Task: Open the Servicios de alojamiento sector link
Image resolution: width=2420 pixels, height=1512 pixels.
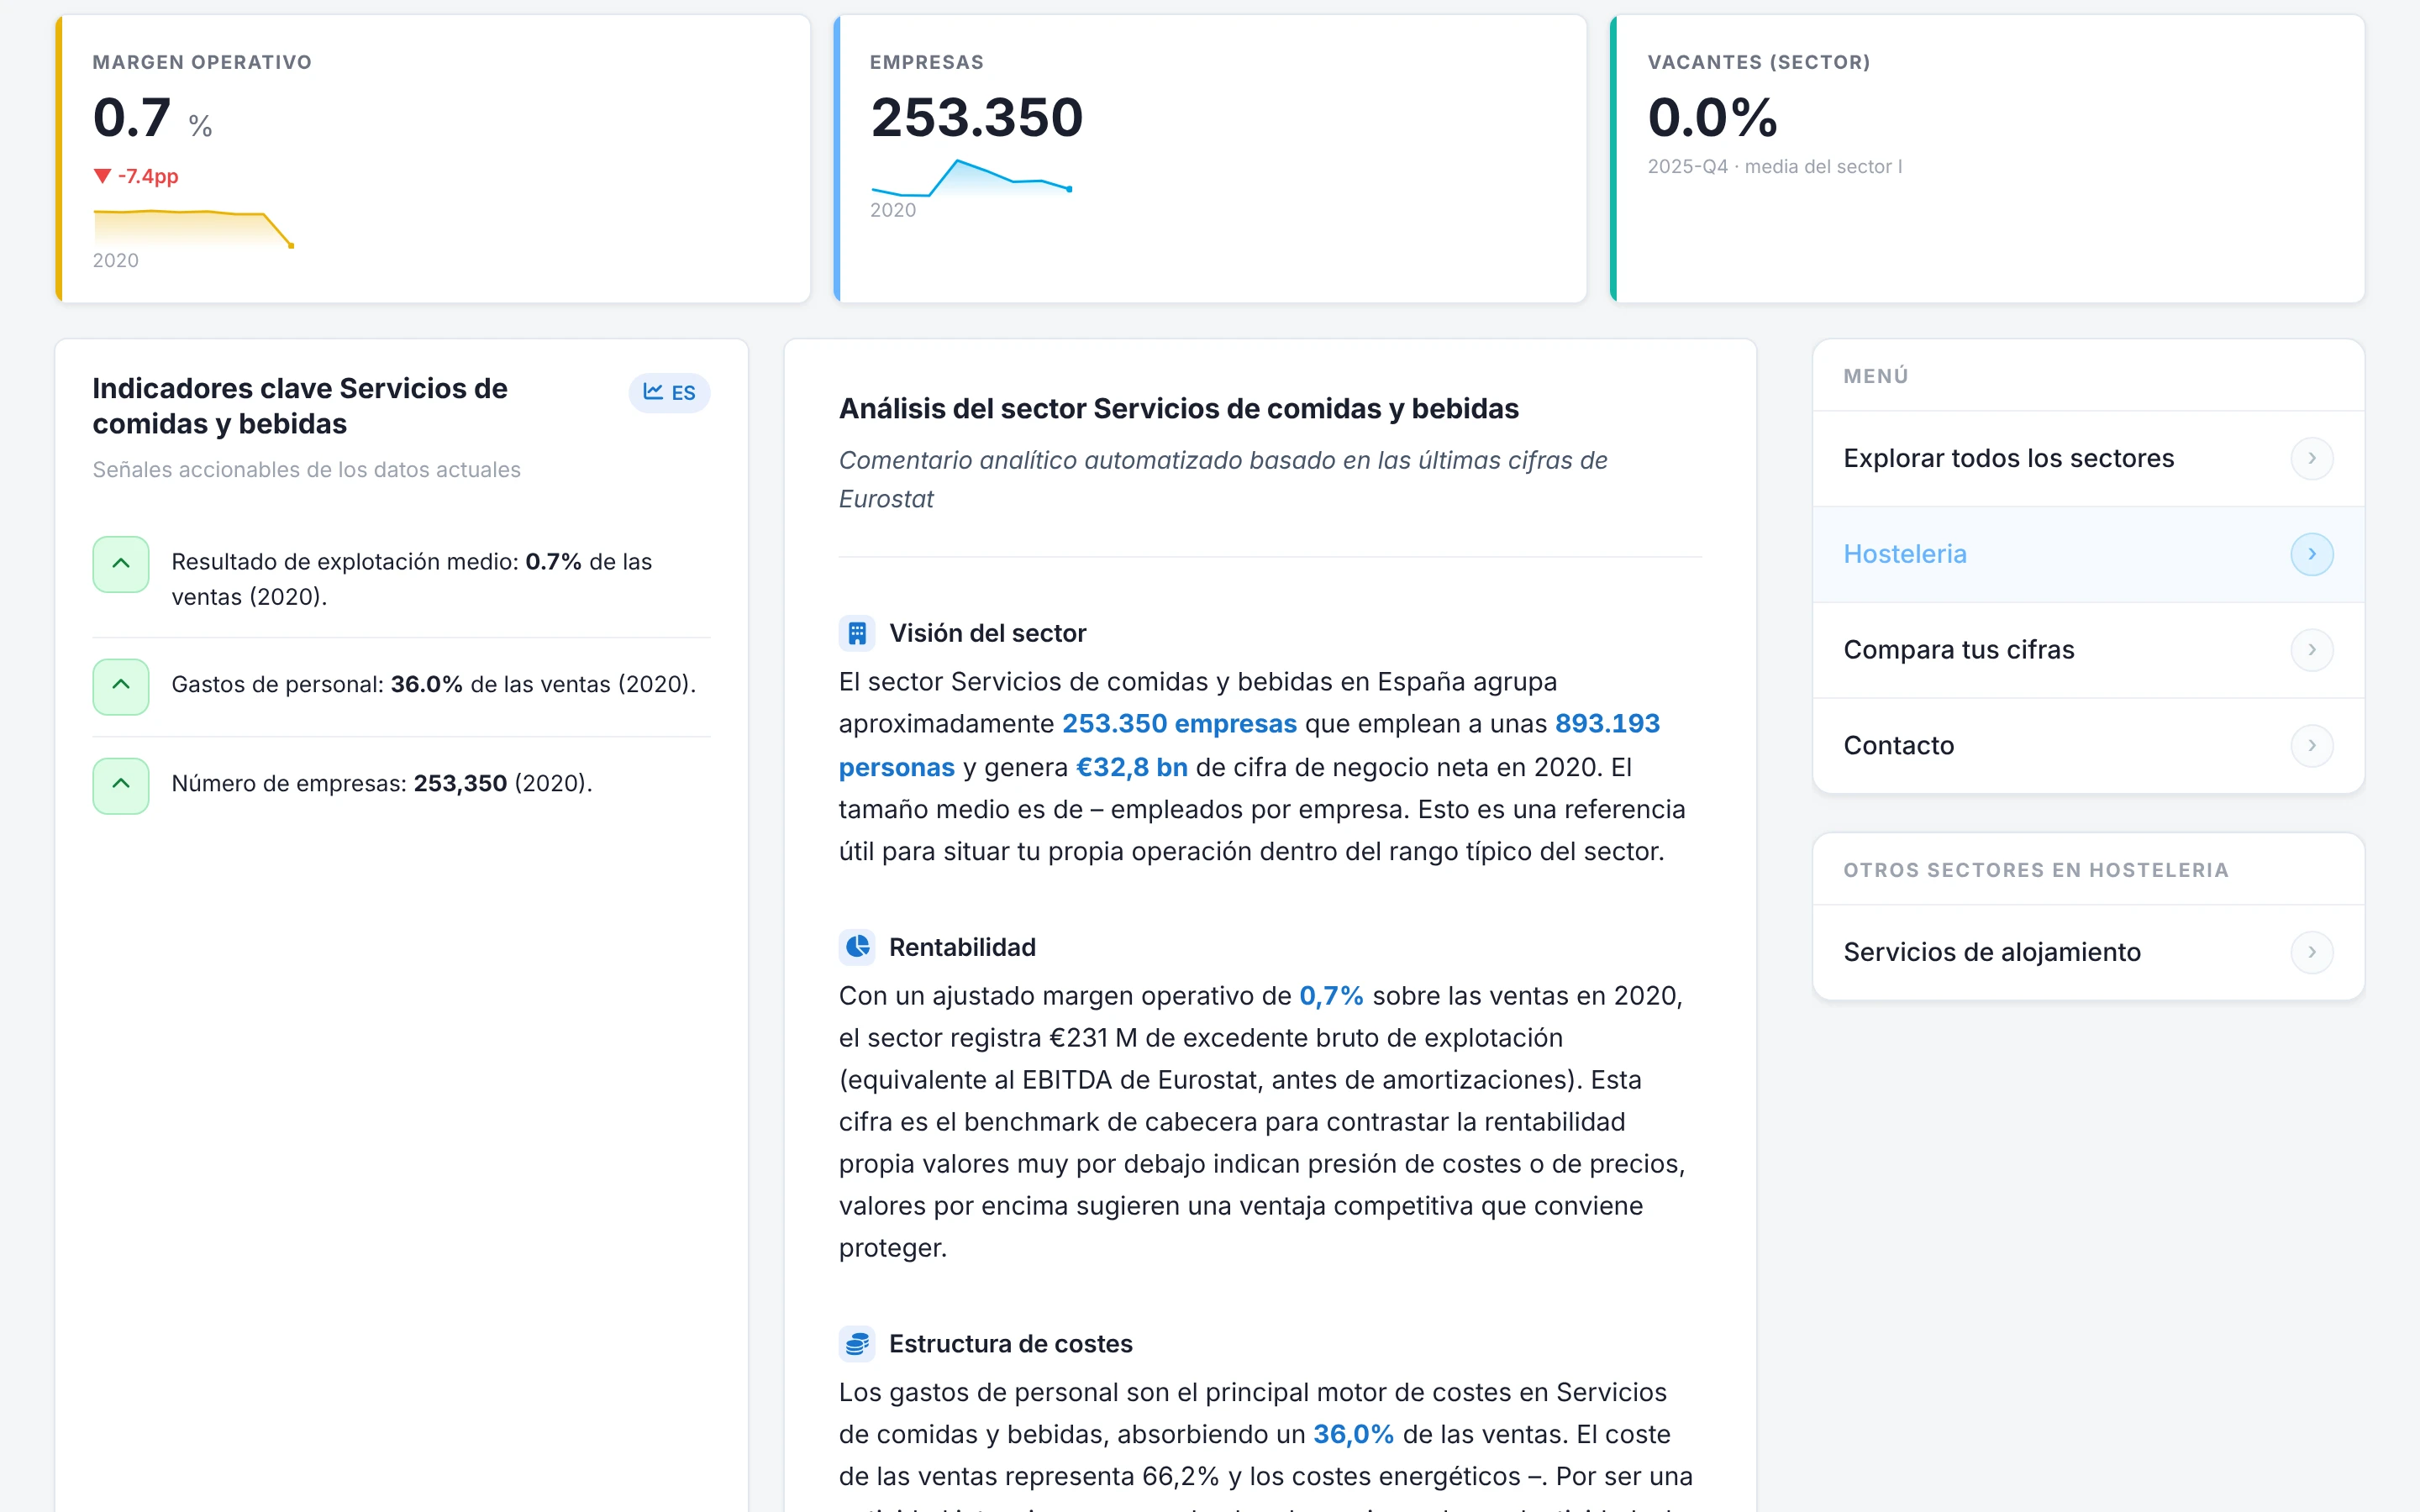Action: (x=2088, y=952)
